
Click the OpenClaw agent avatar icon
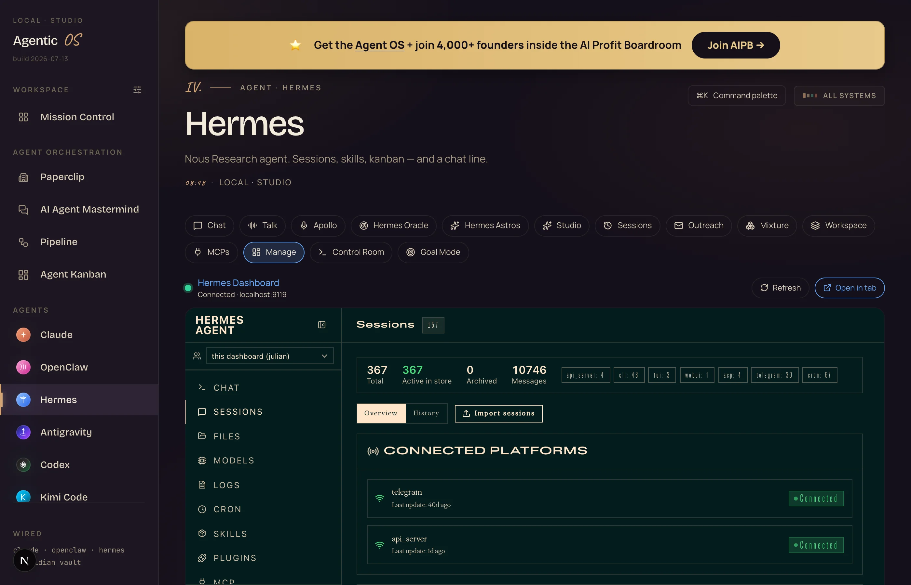click(23, 367)
